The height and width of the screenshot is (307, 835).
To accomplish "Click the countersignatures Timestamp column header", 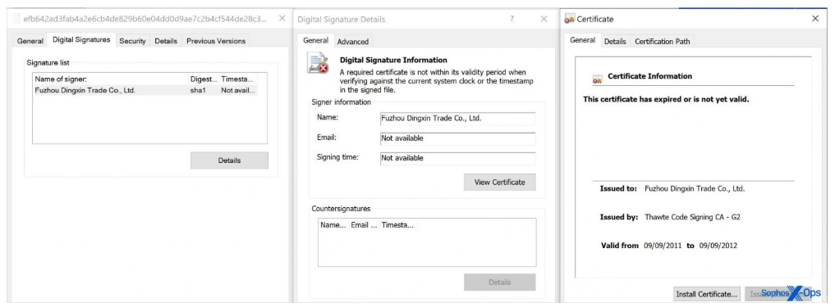I will click(x=398, y=225).
